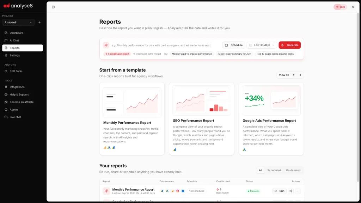Select Reports in the sidebar
Viewport: 361px width, 203px height.
click(x=22, y=48)
